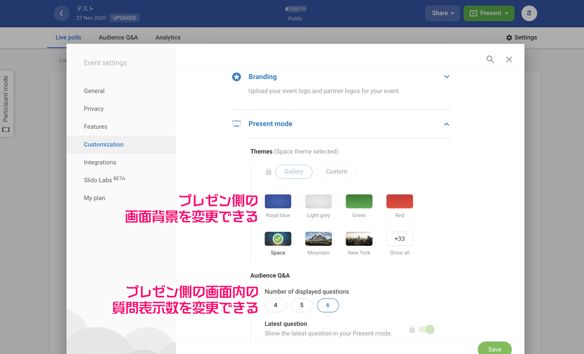Click the Present mode screen icon

point(237,124)
